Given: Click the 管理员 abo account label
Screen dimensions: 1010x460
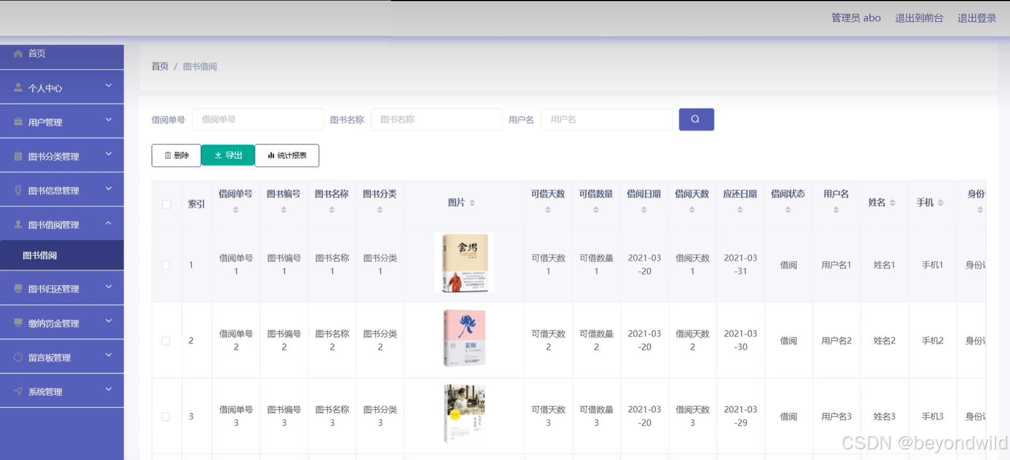Looking at the screenshot, I should 856,18.
